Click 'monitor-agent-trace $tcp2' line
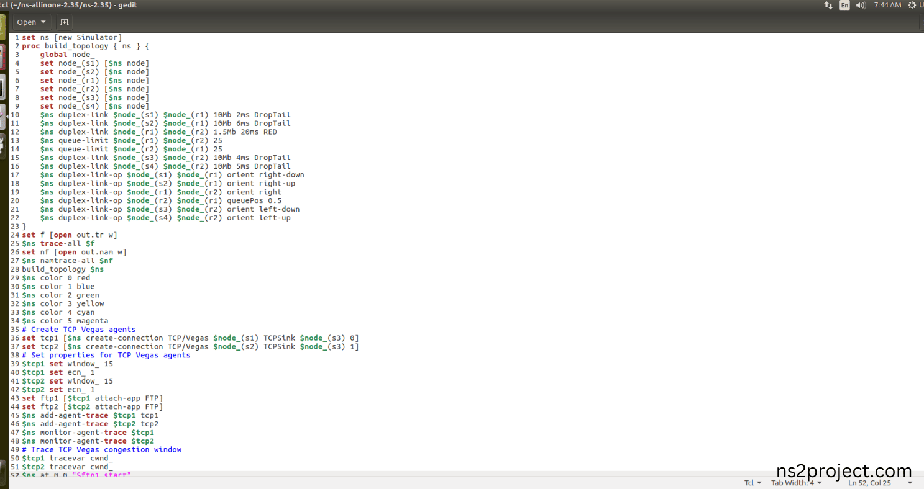This screenshot has height=489, width=924. (x=88, y=441)
